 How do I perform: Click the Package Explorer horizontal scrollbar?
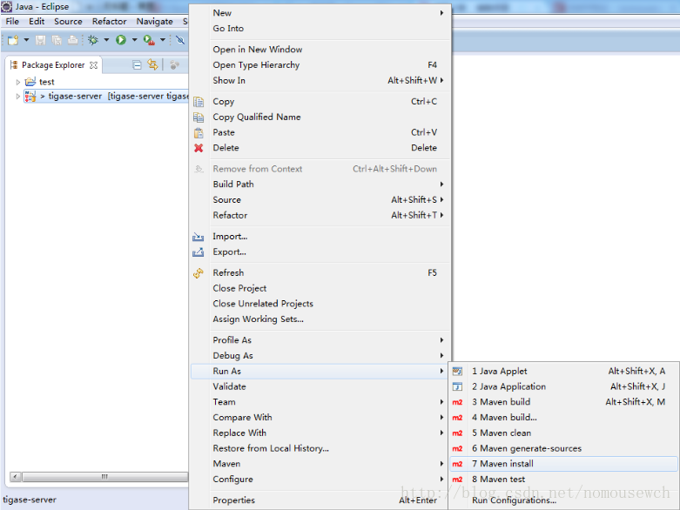tap(99, 477)
